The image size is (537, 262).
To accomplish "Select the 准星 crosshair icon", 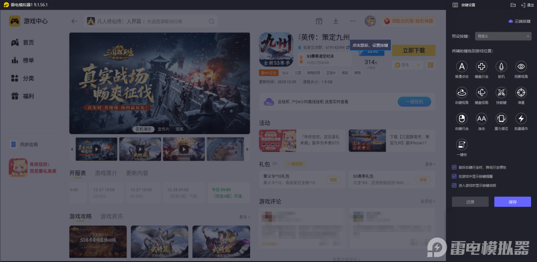I will coord(521,92).
